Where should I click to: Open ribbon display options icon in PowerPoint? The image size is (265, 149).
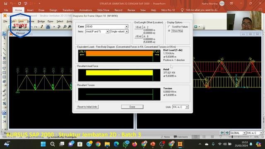coord(231,3)
